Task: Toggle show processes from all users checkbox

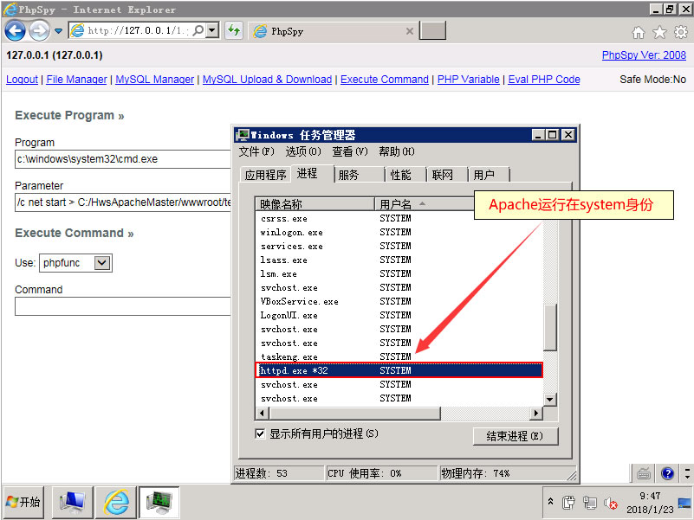Action: (x=261, y=433)
